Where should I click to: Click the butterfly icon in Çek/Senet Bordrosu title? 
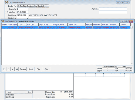[x=6, y=2]
